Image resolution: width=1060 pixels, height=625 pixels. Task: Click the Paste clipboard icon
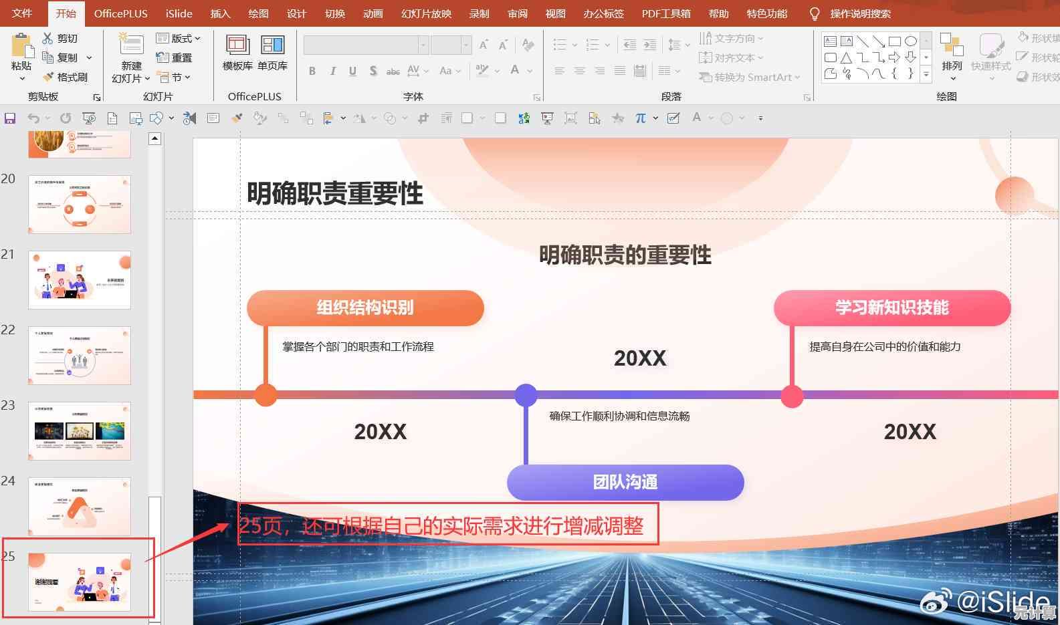(x=22, y=45)
